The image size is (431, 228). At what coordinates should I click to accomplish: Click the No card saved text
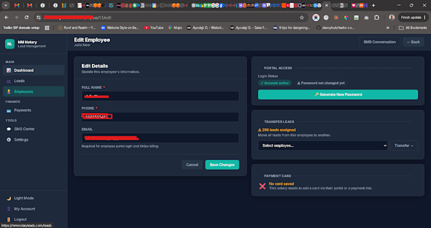click(x=281, y=184)
